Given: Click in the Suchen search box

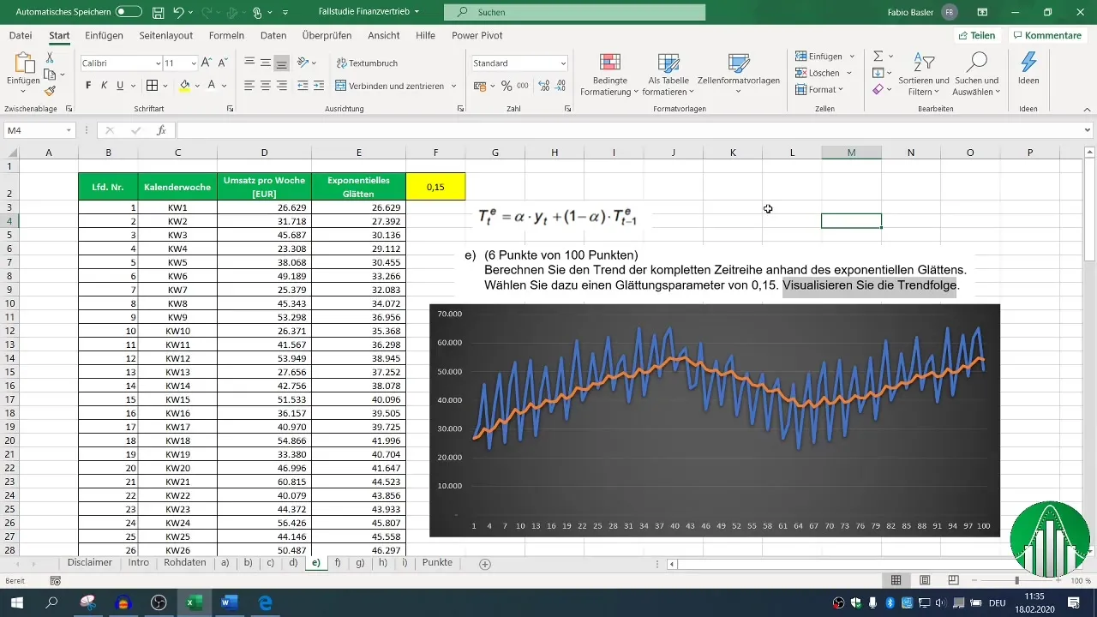Looking at the screenshot, I should pos(574,13).
